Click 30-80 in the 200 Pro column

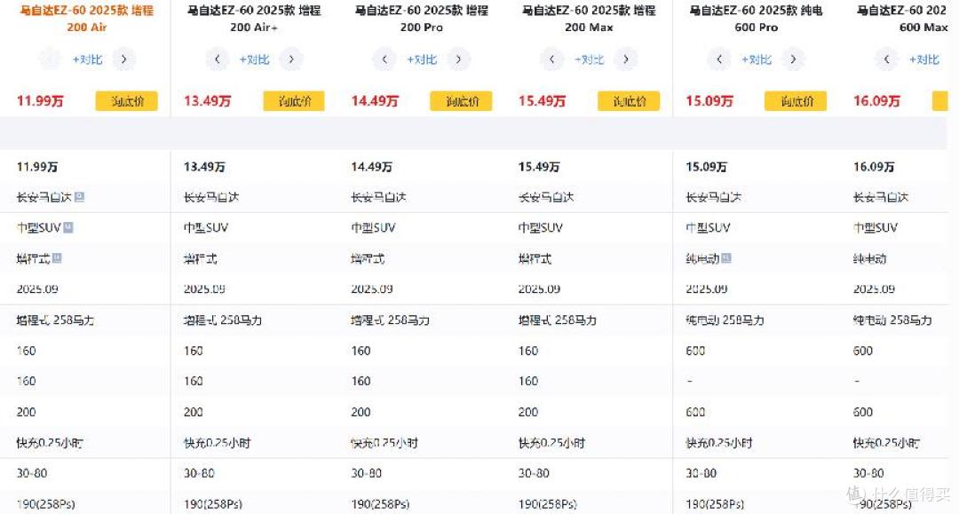coord(367,473)
